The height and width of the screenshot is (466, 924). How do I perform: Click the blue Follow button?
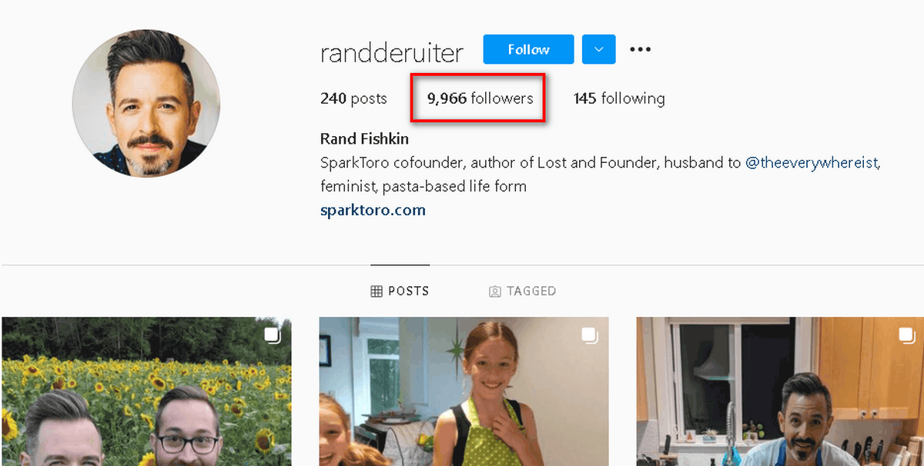(528, 49)
